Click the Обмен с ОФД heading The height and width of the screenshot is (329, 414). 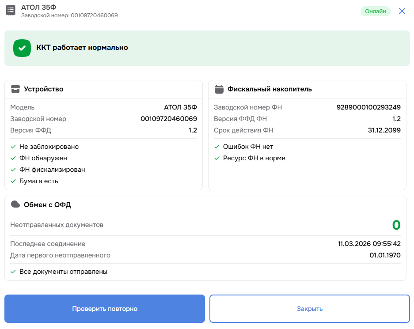tap(47, 205)
